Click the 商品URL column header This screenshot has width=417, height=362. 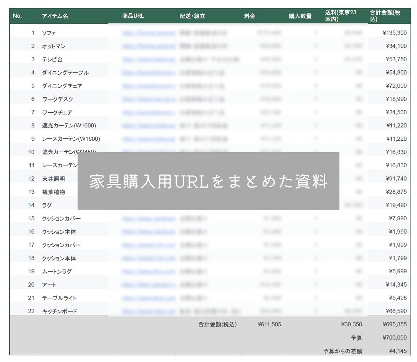(133, 16)
